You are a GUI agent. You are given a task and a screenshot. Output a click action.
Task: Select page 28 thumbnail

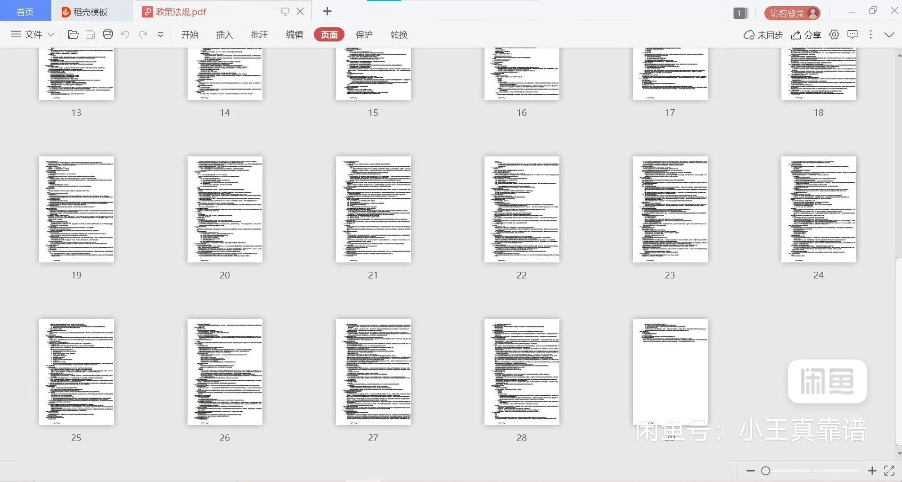pyautogui.click(x=522, y=372)
